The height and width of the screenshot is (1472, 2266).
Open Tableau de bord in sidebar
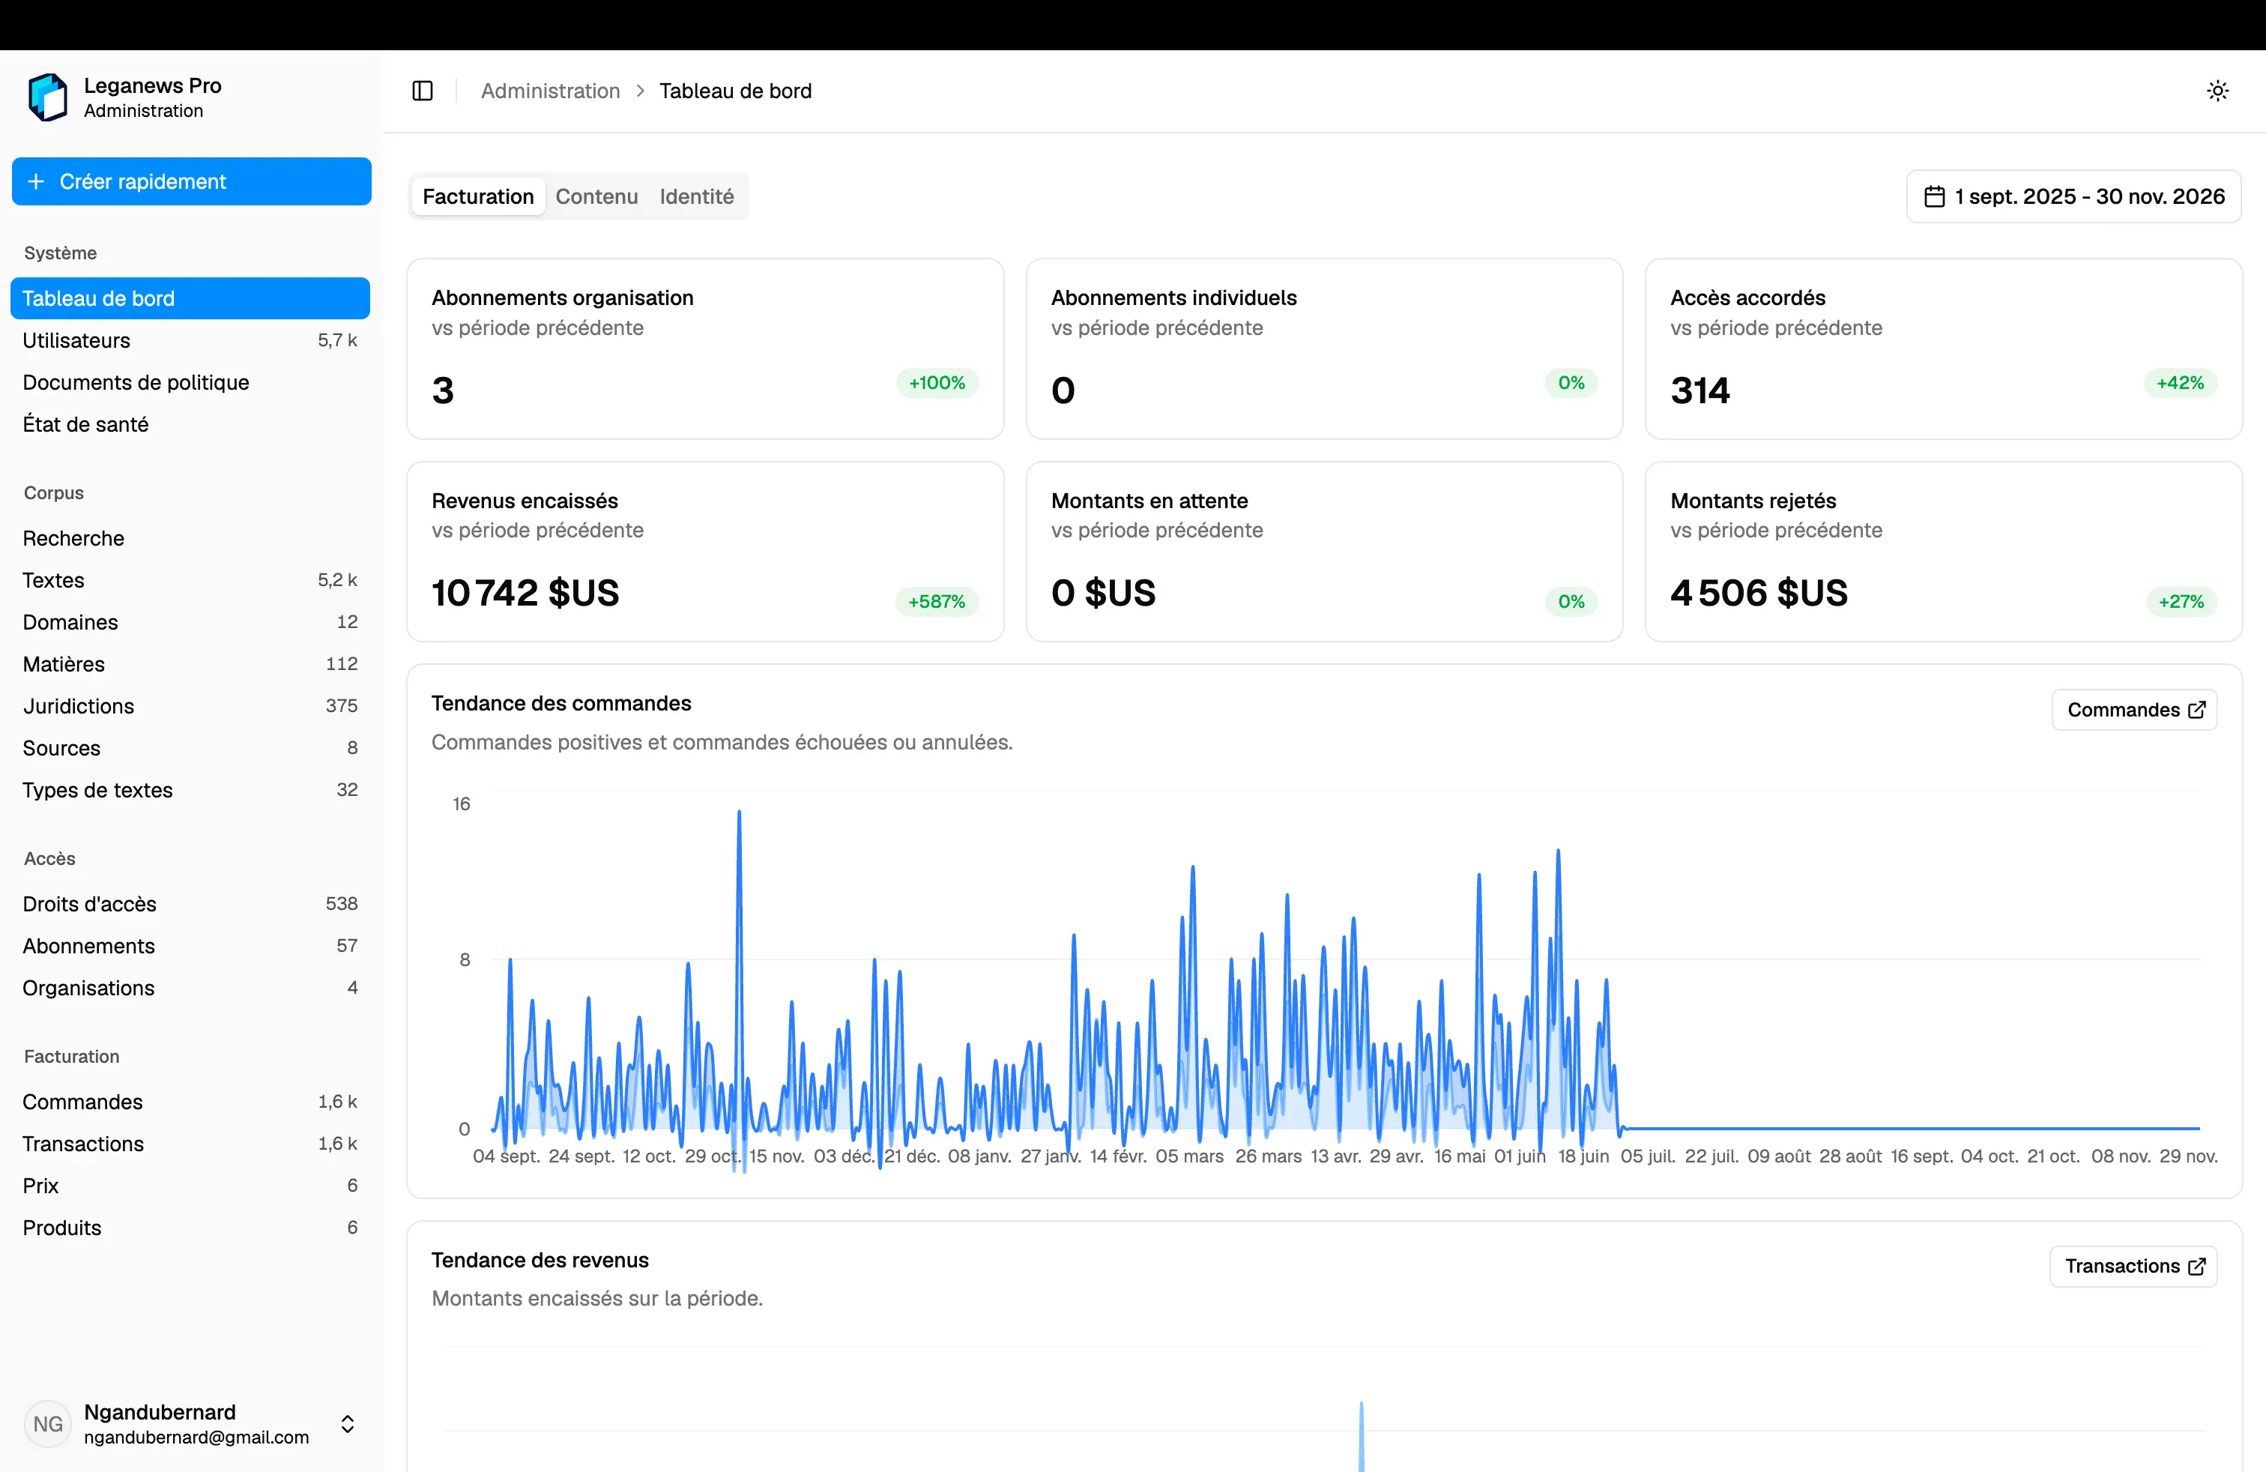pyautogui.click(x=190, y=298)
